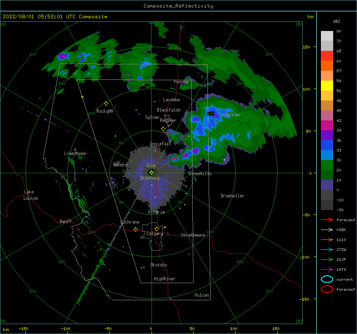The width and height of the screenshot is (357, 334).
Task: Select the Blackfalds label
Action: tap(169, 110)
